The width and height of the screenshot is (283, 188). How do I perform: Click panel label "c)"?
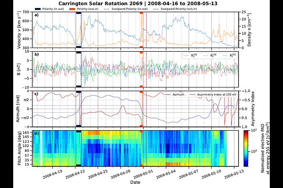[x=36, y=94]
